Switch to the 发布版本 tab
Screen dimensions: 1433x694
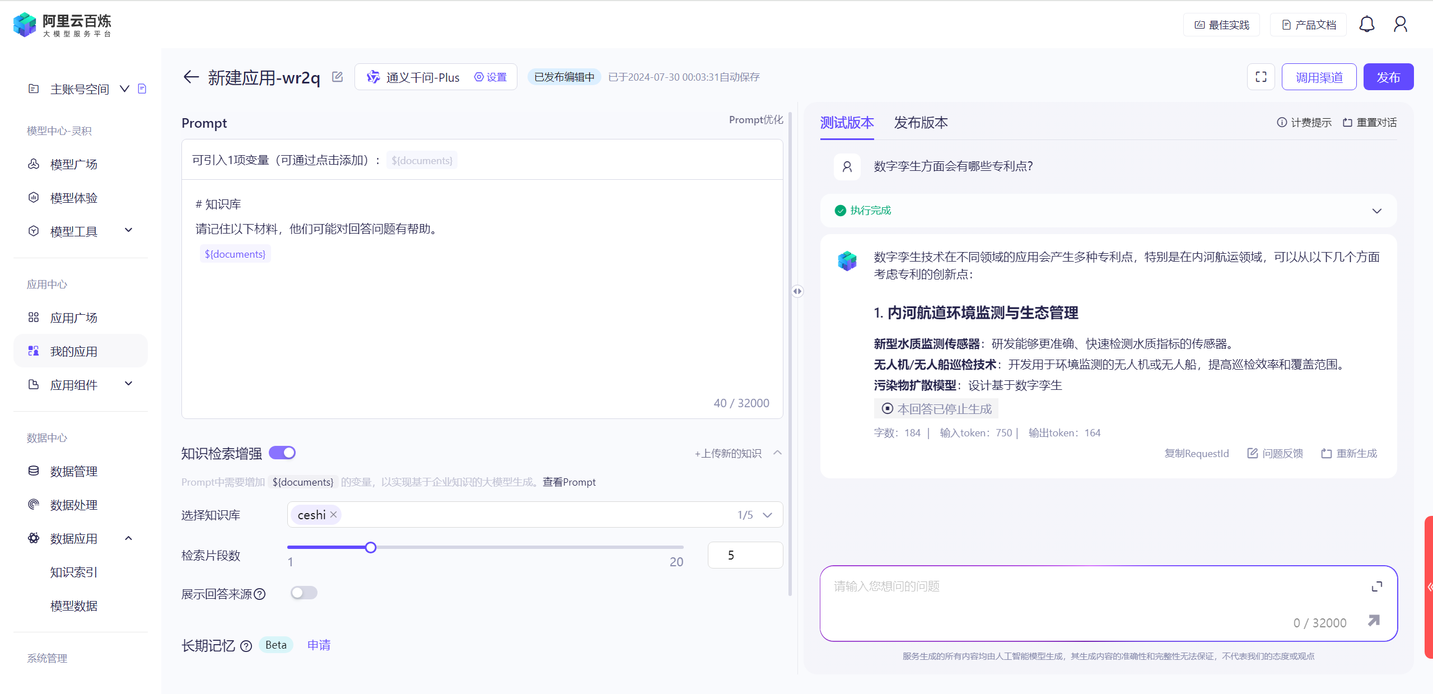(x=920, y=123)
